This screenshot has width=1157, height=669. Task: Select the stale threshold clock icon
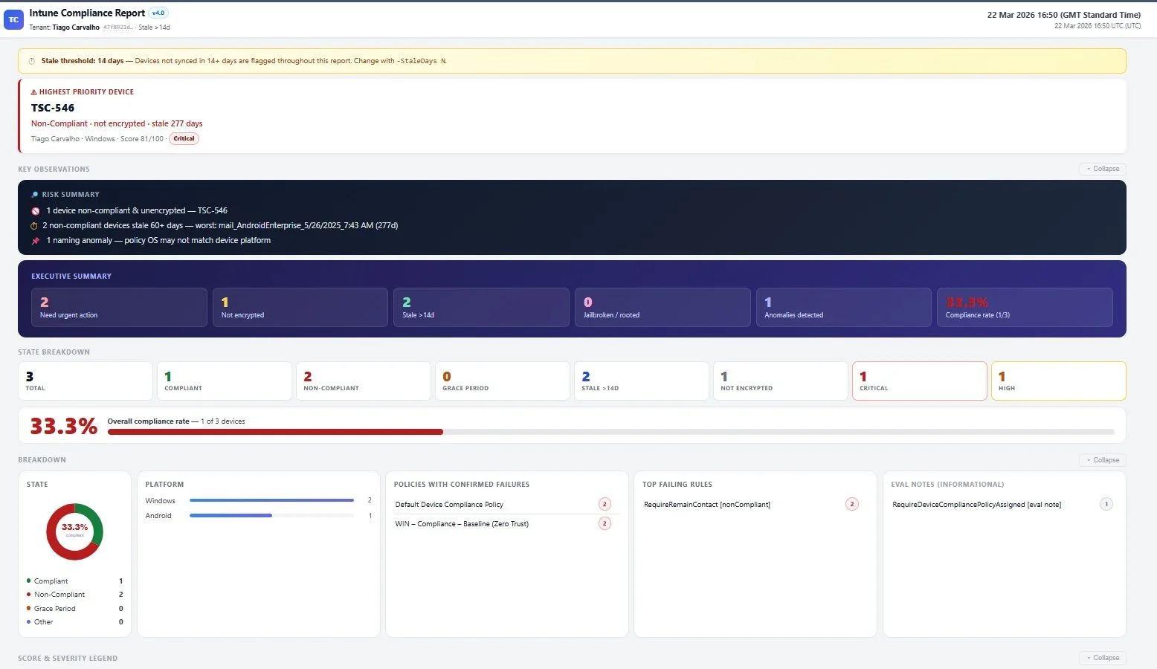[x=30, y=60]
